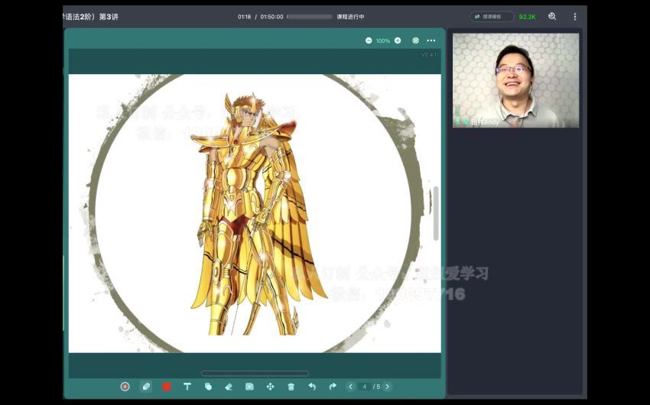Image resolution: width=650 pixels, height=405 pixels.
Task: Click the 100% zoom level text
Action: pyautogui.click(x=383, y=40)
